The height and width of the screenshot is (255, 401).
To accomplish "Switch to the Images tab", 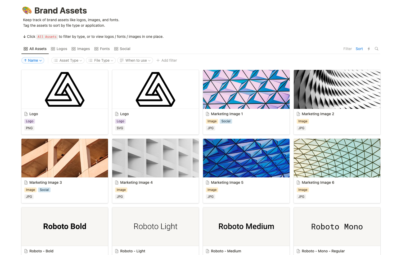I will click(x=81, y=49).
